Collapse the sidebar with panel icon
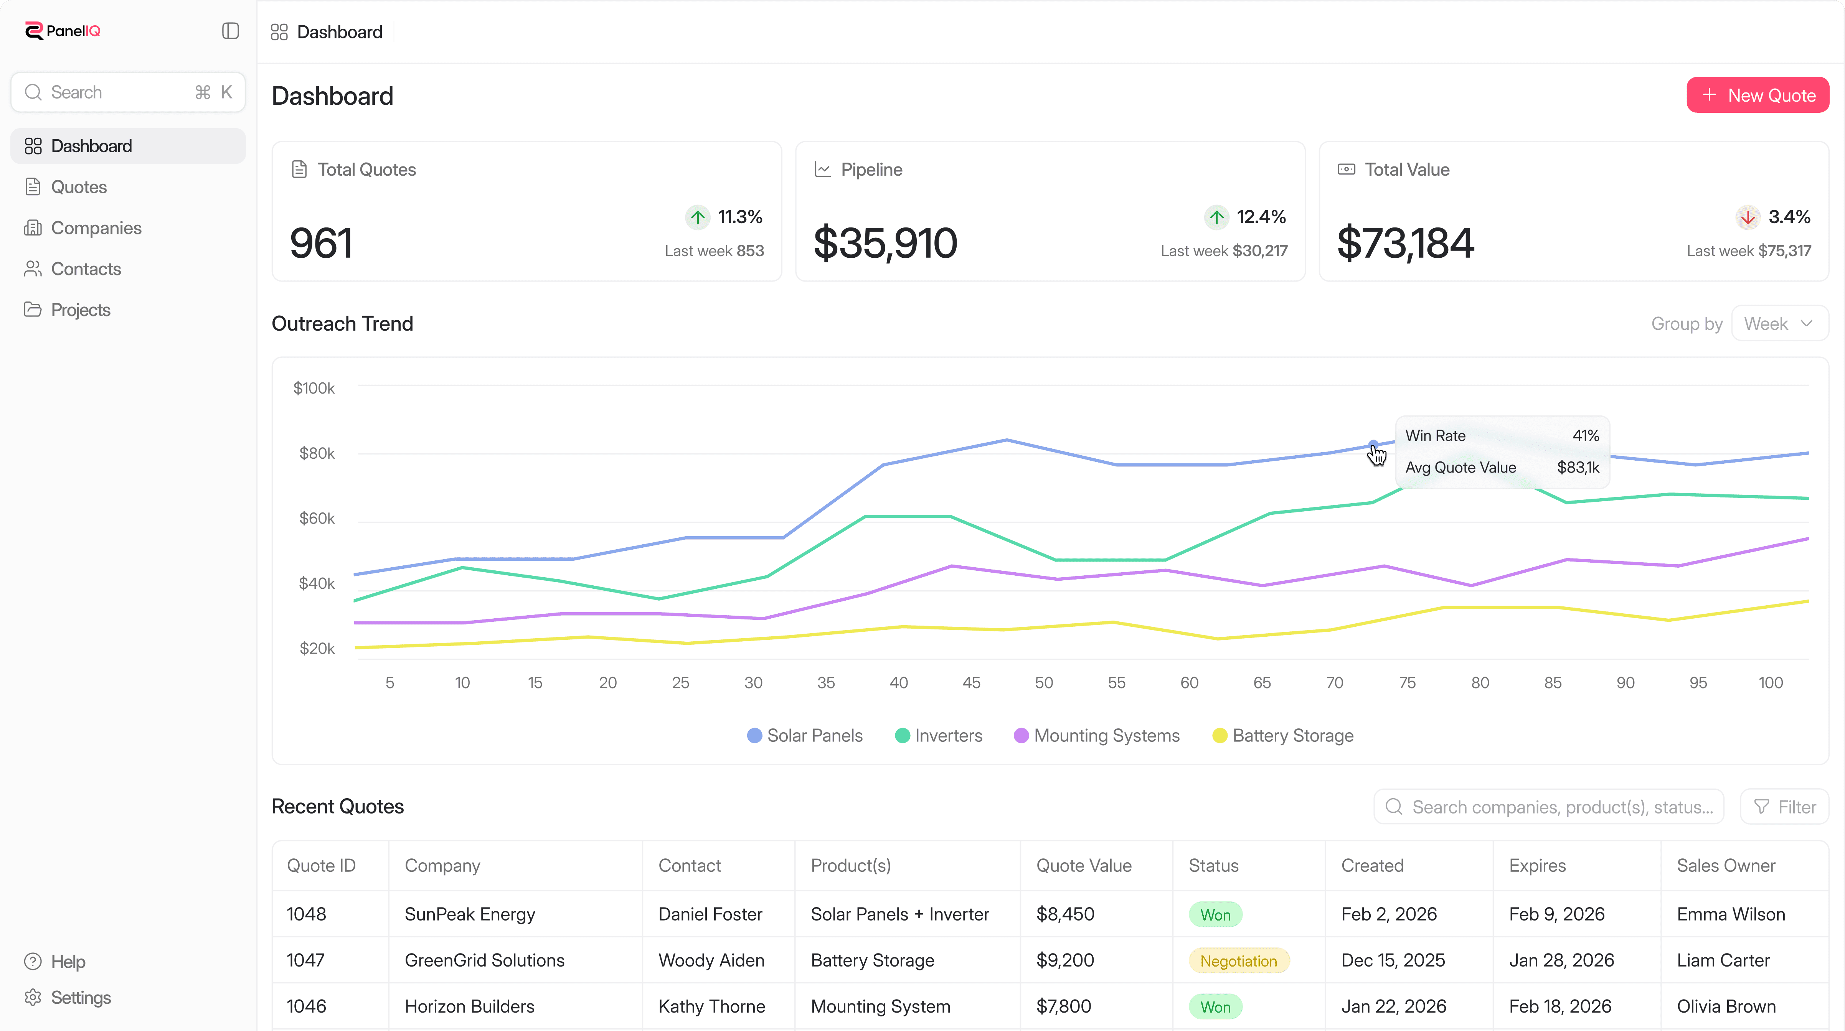This screenshot has height=1031, width=1845. (x=230, y=31)
